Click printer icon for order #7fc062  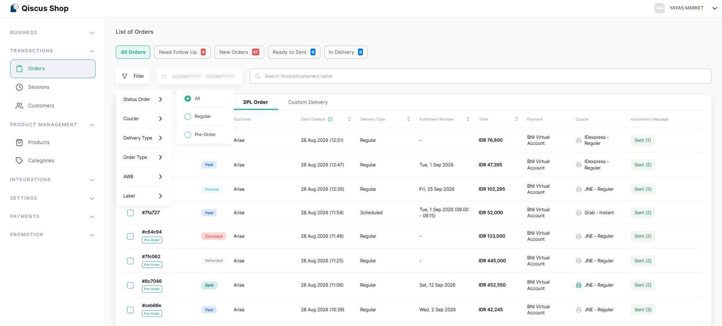[x=579, y=261]
